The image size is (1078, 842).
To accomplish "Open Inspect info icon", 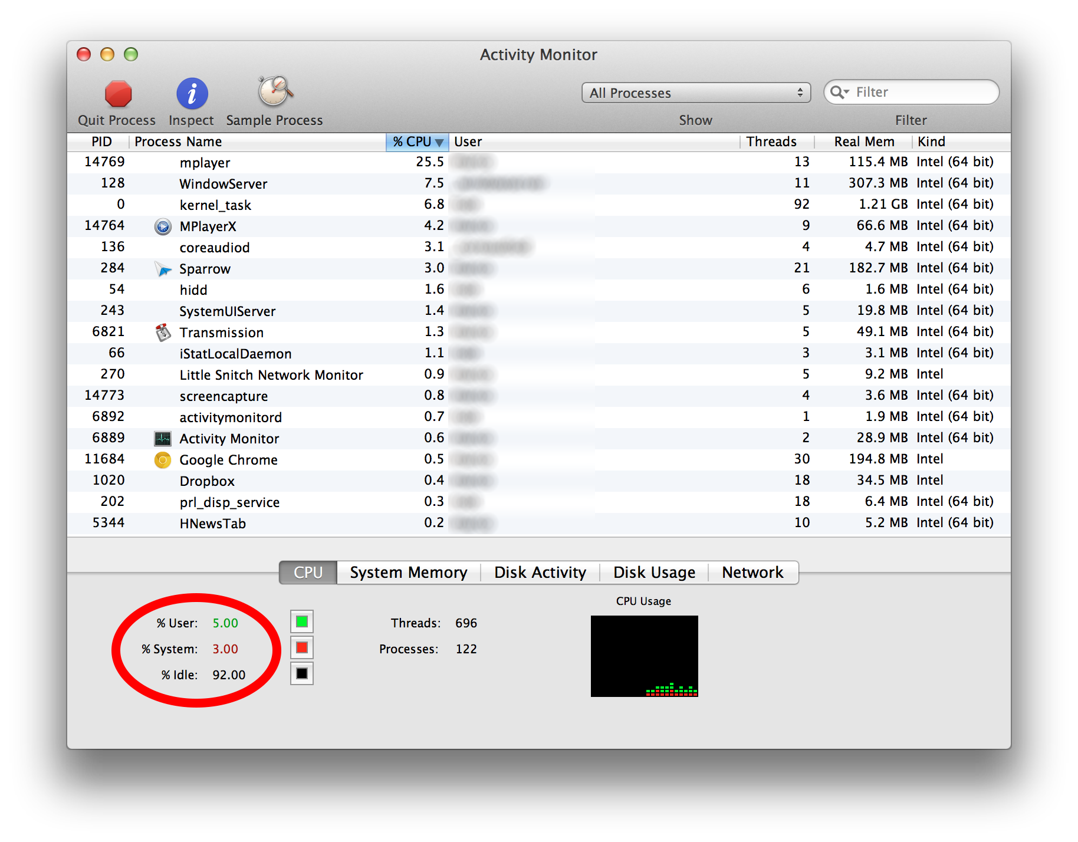I will 192,94.
